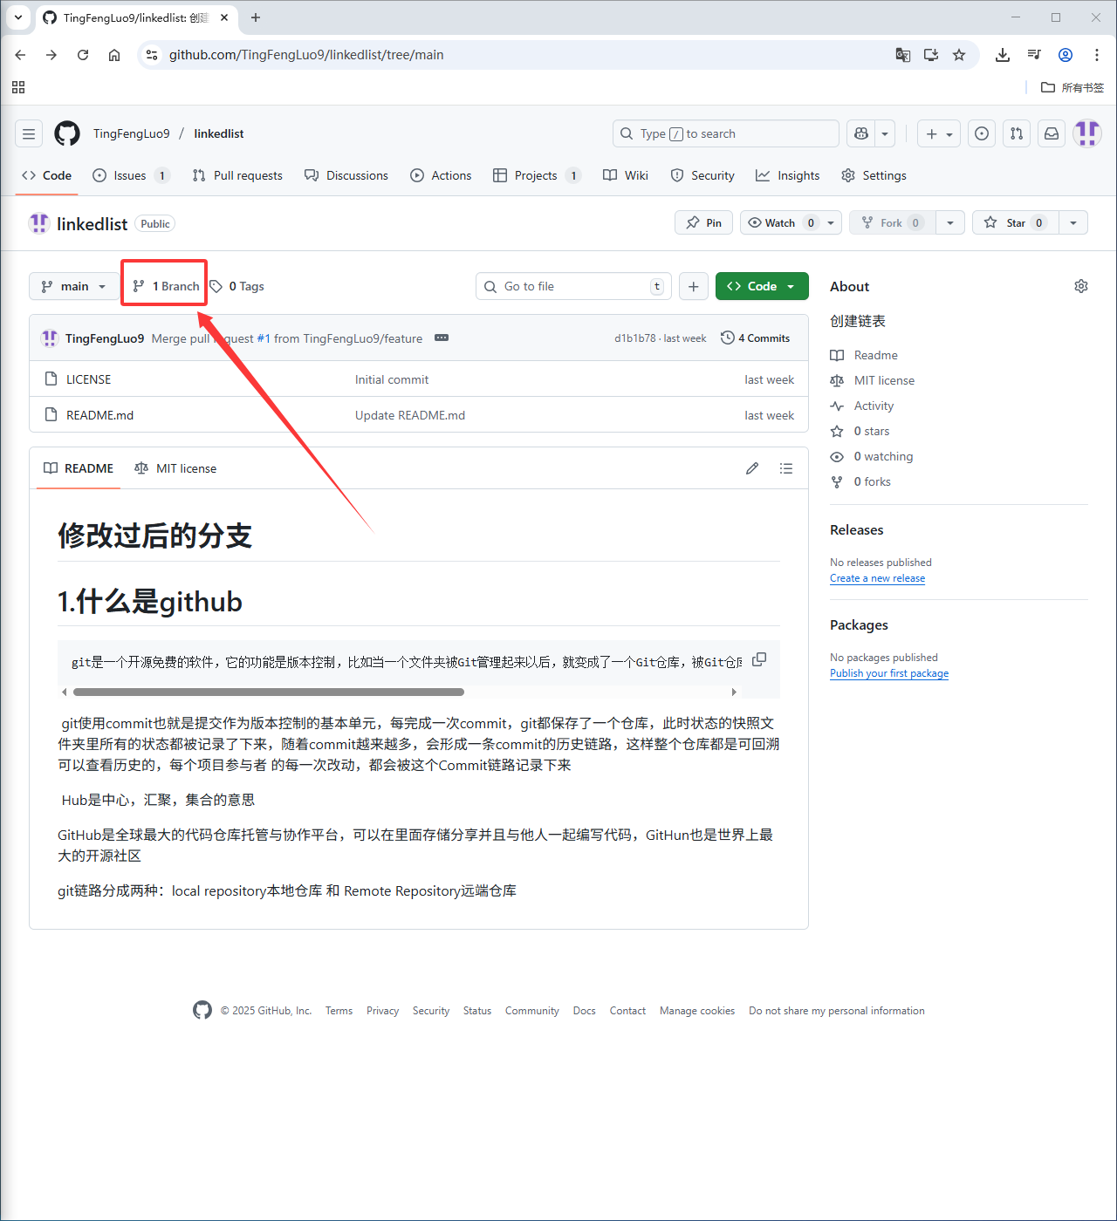Click the Copilot icon in header
The height and width of the screenshot is (1221, 1117).
(x=861, y=133)
